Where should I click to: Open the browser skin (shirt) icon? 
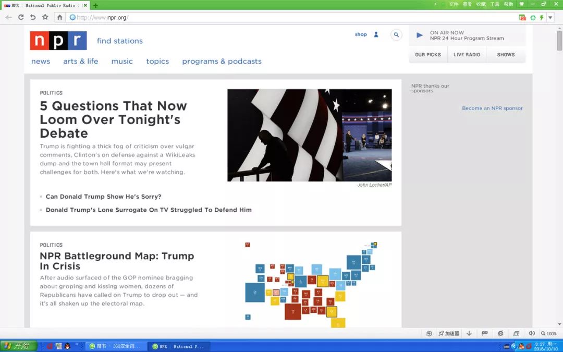pos(522,4)
